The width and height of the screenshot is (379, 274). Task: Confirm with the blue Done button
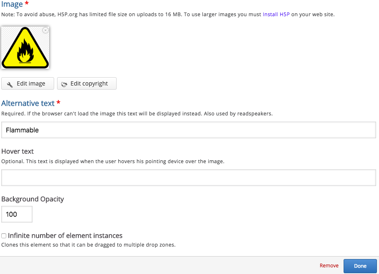tap(360, 266)
